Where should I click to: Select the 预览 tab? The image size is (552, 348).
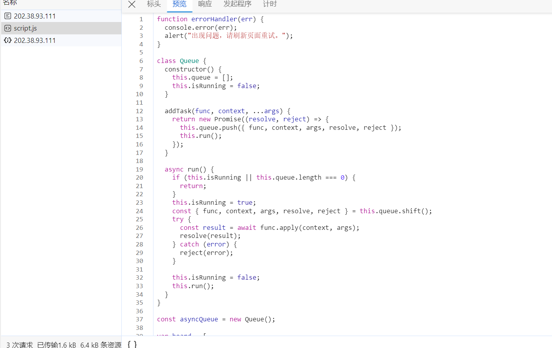[179, 4]
